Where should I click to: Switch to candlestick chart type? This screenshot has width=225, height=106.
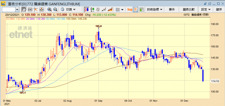[x=86, y=10]
